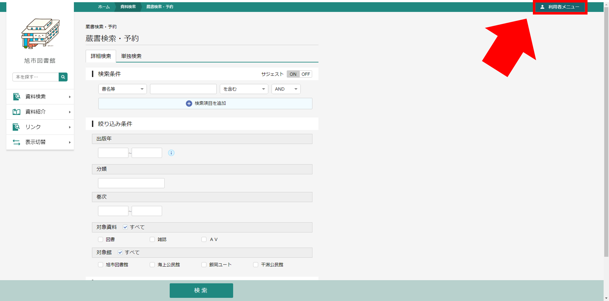Open the を含む match-type dropdown

[x=244, y=89]
